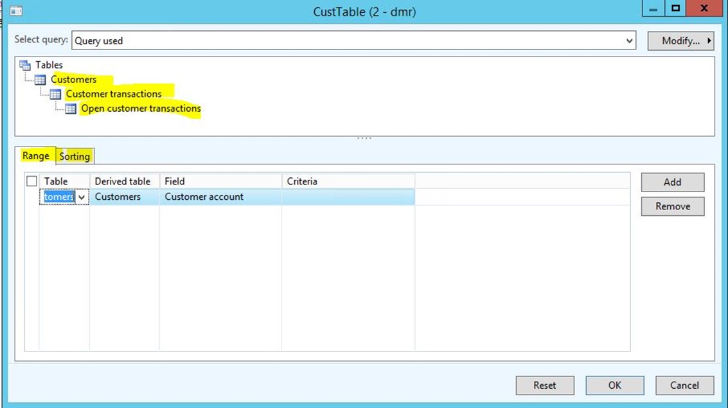The image size is (728, 408).
Task: Open the Select query dropdown arrow
Action: tap(629, 41)
